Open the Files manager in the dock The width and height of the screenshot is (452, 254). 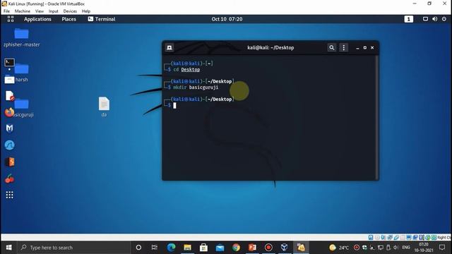[9, 79]
